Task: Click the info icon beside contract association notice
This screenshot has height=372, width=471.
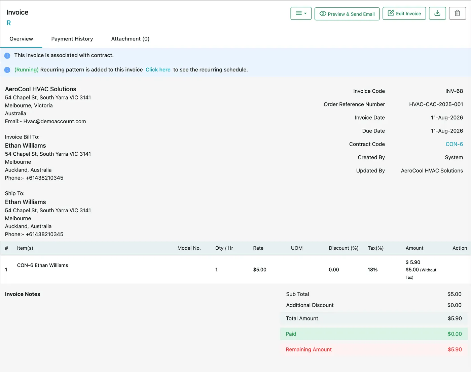Action: (x=7, y=56)
